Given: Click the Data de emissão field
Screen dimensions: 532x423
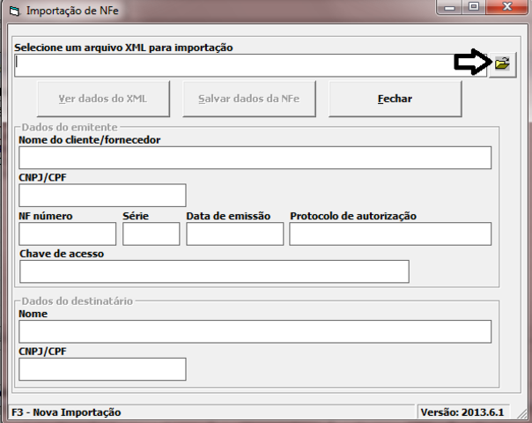Looking at the screenshot, I should (x=234, y=234).
